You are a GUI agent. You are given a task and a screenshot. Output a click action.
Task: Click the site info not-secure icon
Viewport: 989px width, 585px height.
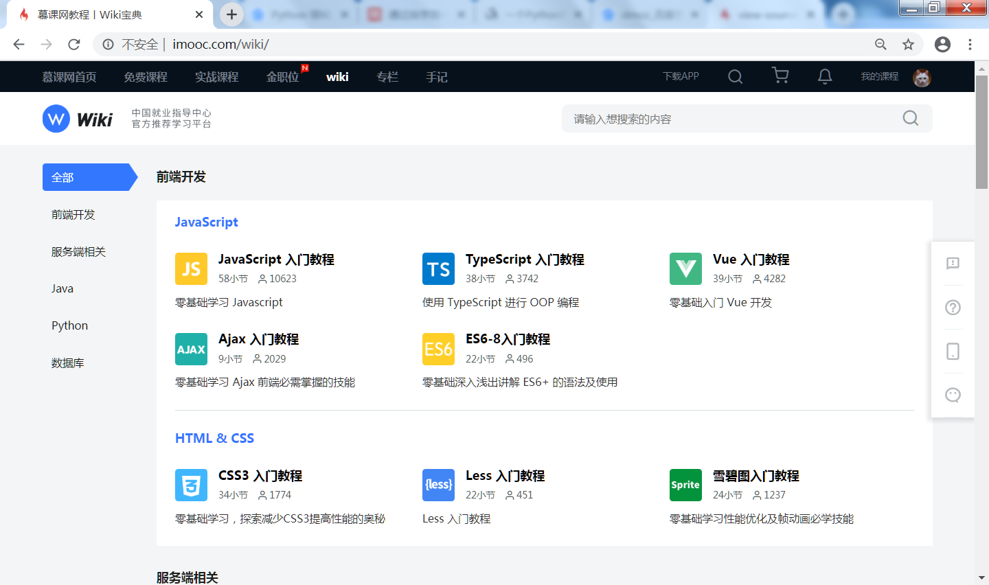click(108, 44)
